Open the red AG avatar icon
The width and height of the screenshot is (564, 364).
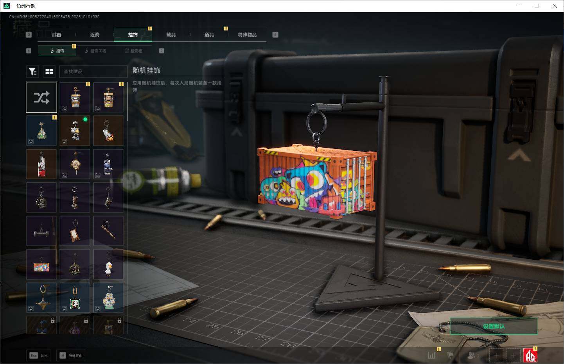(530, 355)
